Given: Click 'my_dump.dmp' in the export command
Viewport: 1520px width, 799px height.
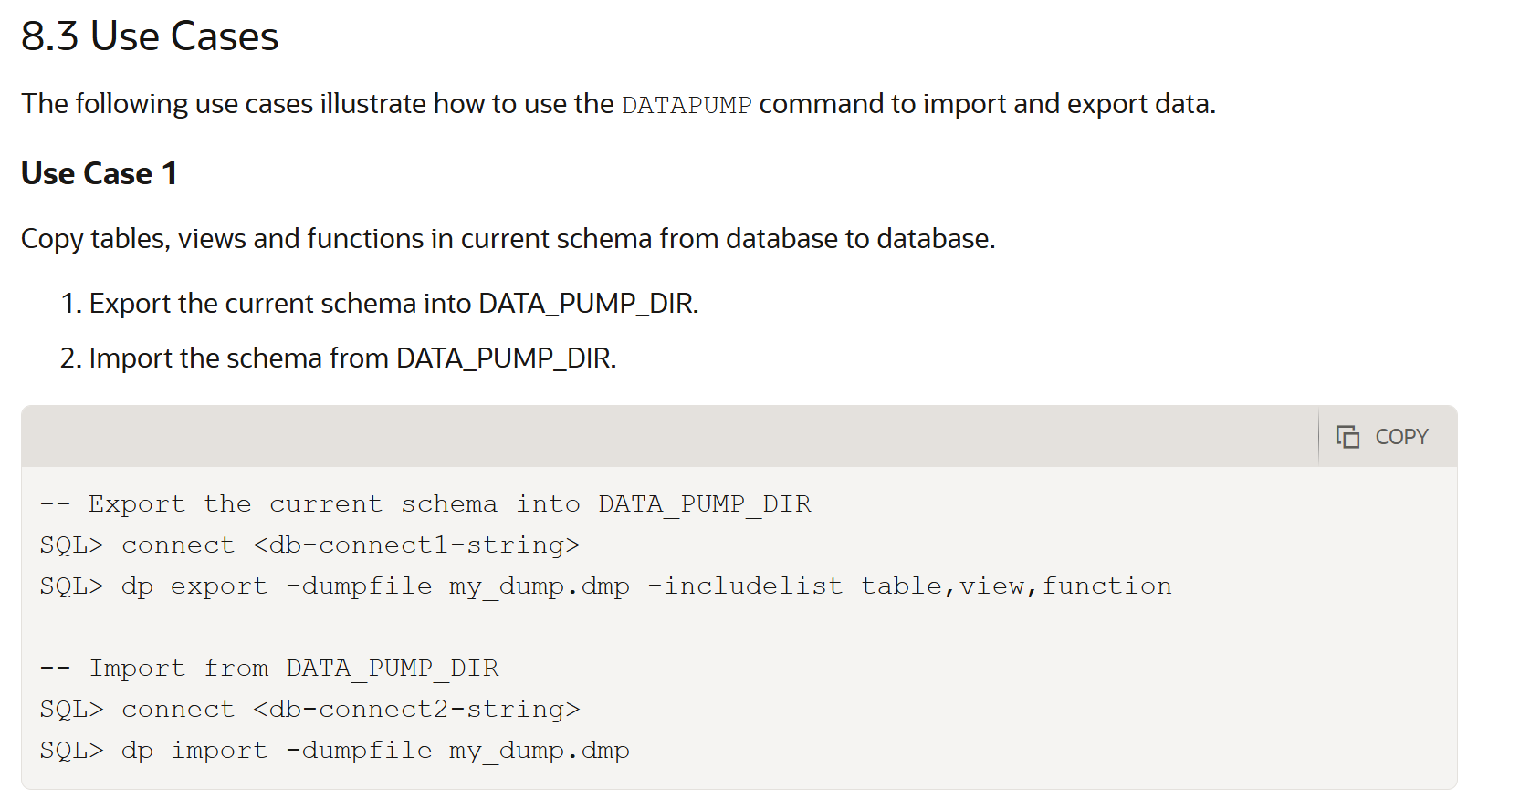Looking at the screenshot, I should [540, 586].
